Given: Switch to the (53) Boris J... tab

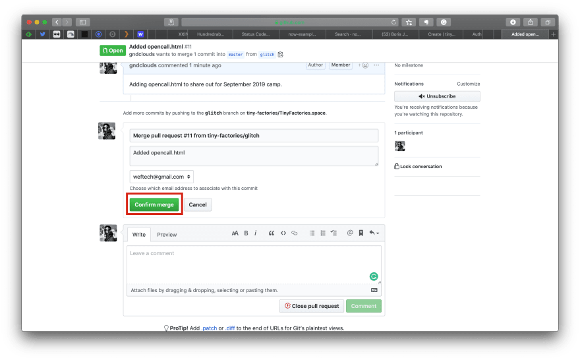Looking at the screenshot, I should click(x=395, y=34).
